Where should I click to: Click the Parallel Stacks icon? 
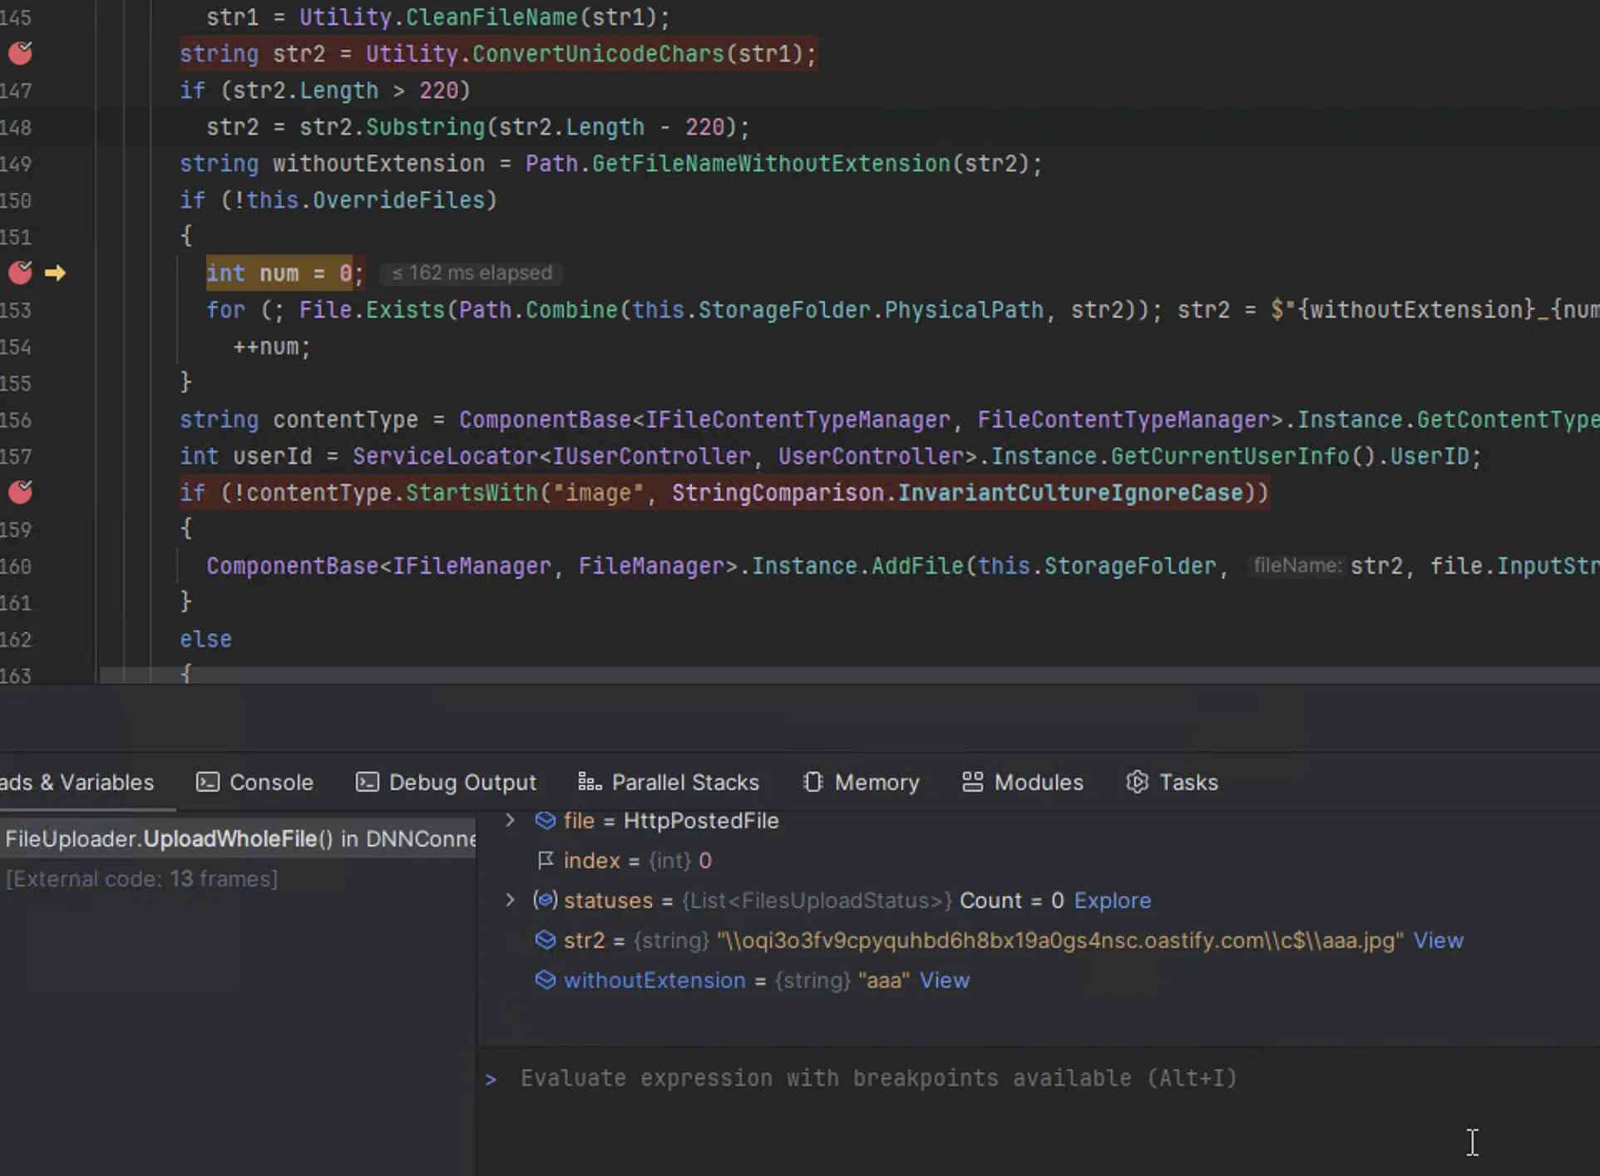(590, 783)
